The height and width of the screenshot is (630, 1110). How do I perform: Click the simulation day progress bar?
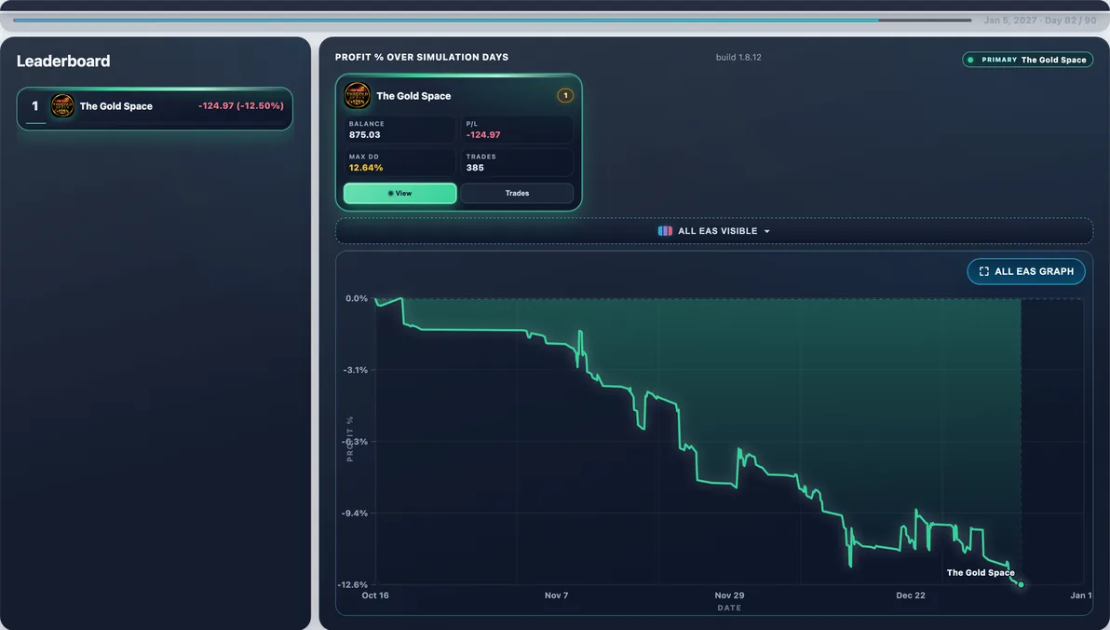tap(492, 21)
